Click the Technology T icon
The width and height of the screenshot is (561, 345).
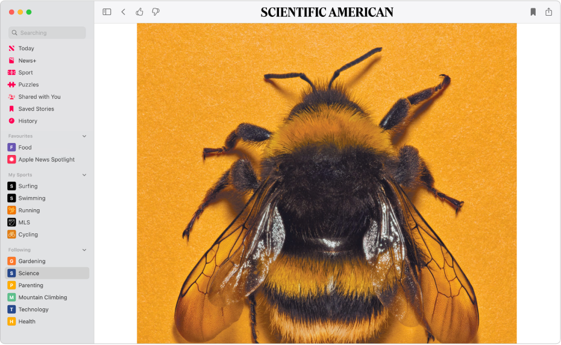pos(11,309)
